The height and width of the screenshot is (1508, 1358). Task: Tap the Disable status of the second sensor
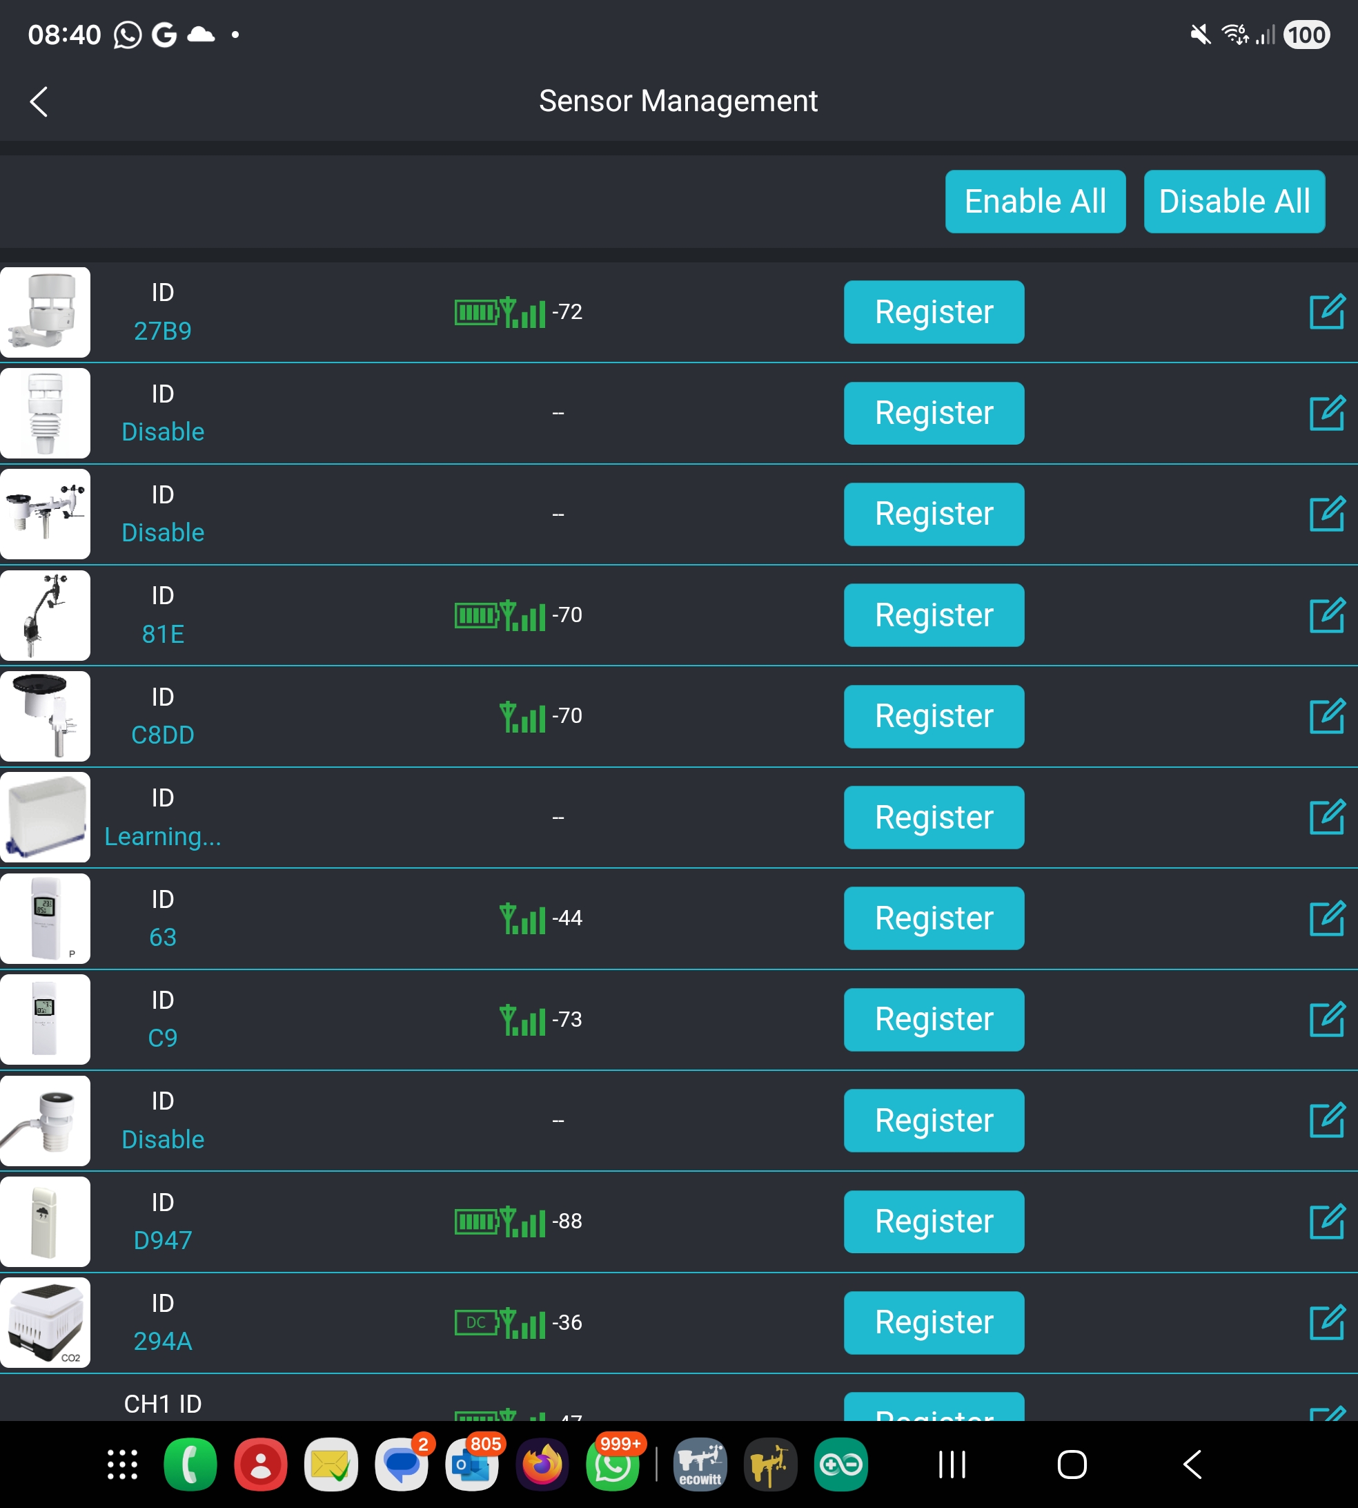click(163, 432)
